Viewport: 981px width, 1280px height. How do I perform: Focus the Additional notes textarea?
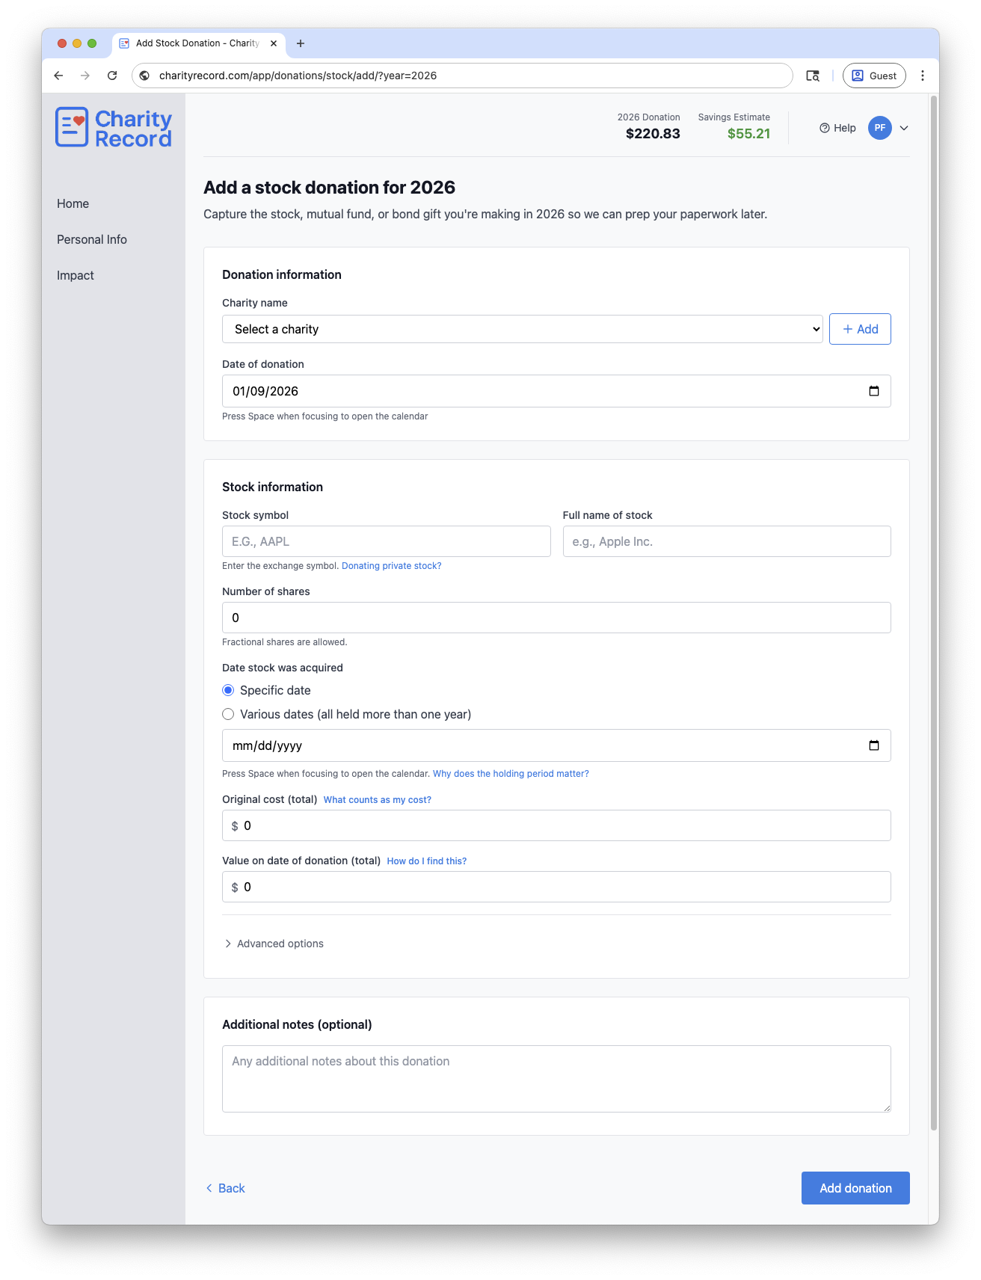coord(556,1079)
